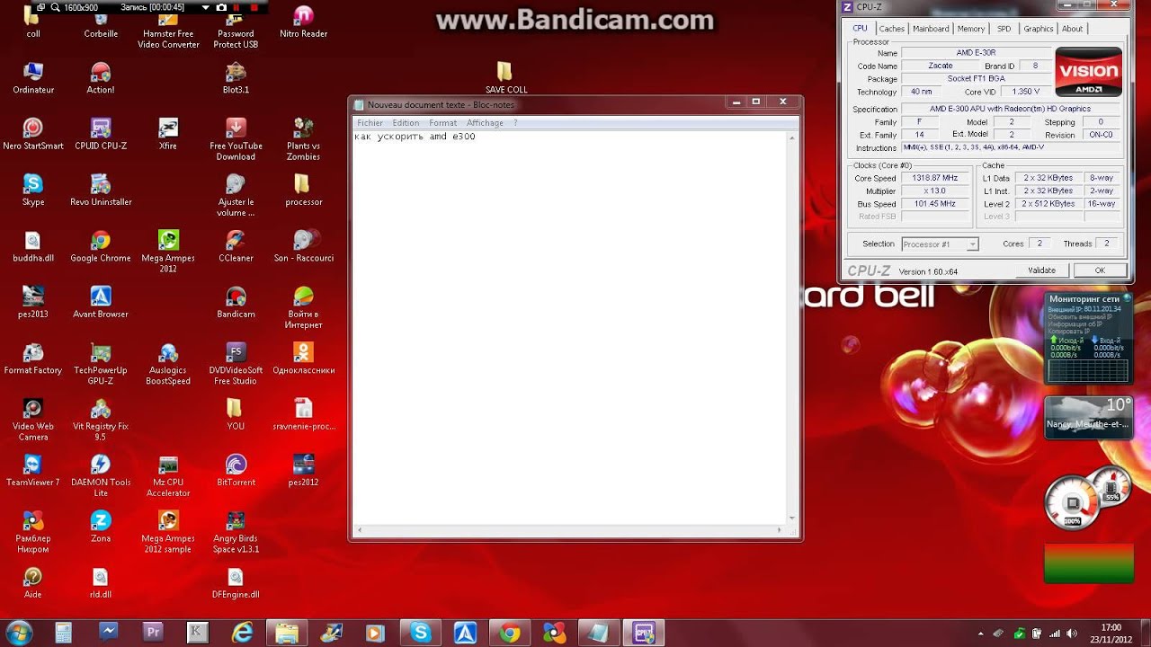Select the Avant Browser desktop icon
The height and width of the screenshot is (647, 1151).
[101, 302]
